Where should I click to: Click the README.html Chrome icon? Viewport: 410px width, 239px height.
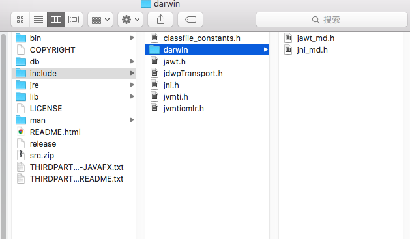point(21,132)
